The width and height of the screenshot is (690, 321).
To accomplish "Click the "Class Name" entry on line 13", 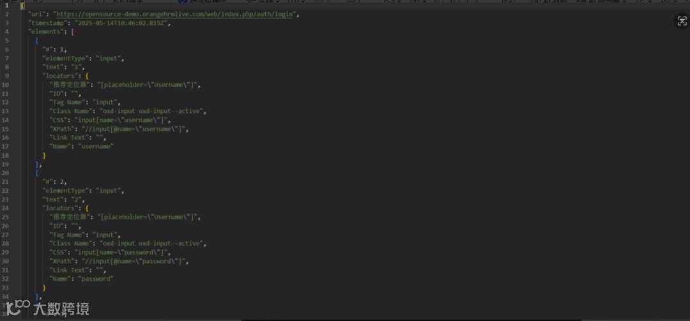I will tap(128, 111).
